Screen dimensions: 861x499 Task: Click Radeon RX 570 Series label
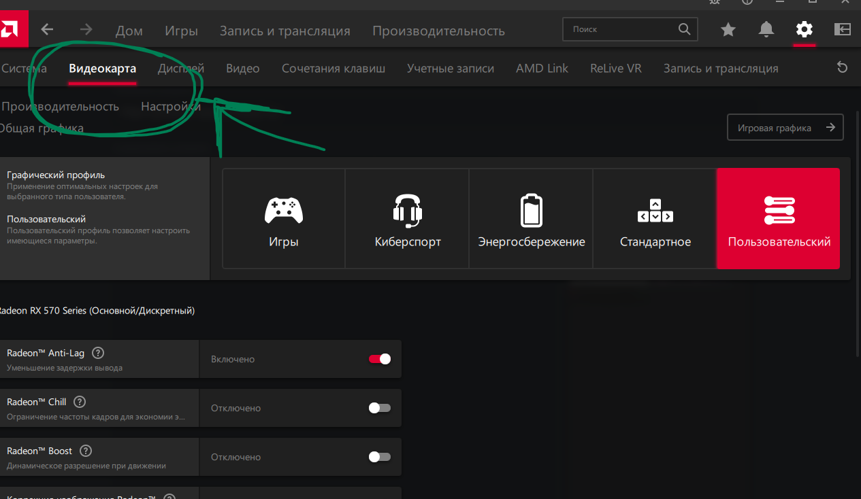click(96, 310)
